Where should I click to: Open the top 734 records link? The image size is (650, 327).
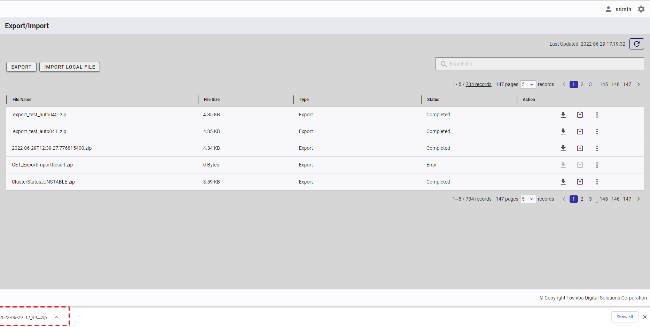click(x=478, y=84)
